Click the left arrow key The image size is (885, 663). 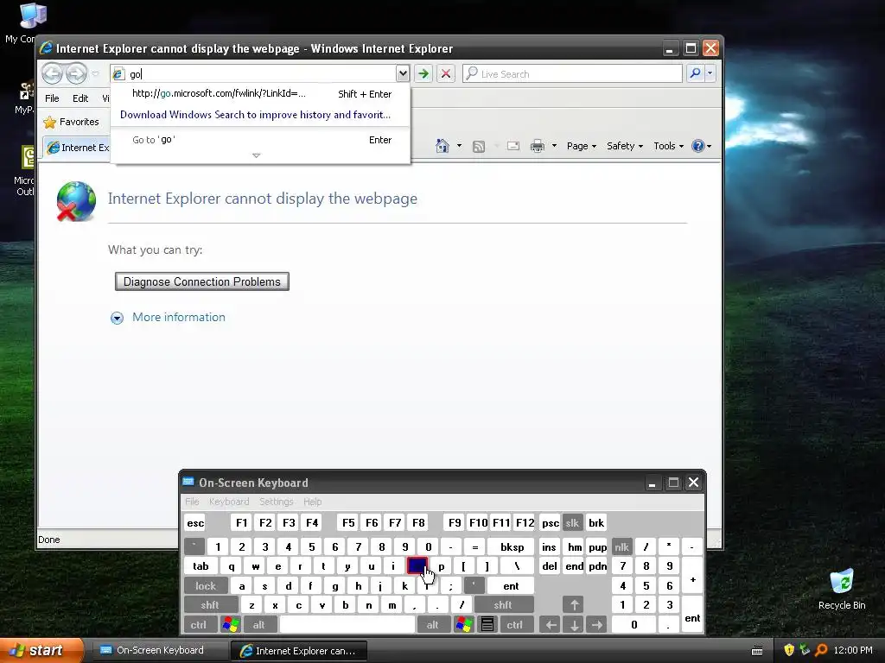click(x=551, y=625)
